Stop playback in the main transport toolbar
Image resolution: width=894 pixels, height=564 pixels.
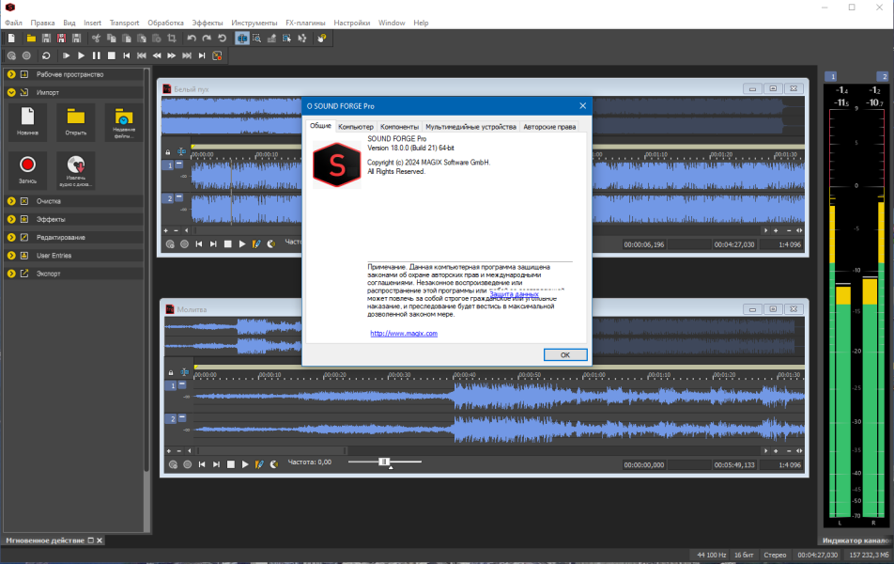coord(112,55)
